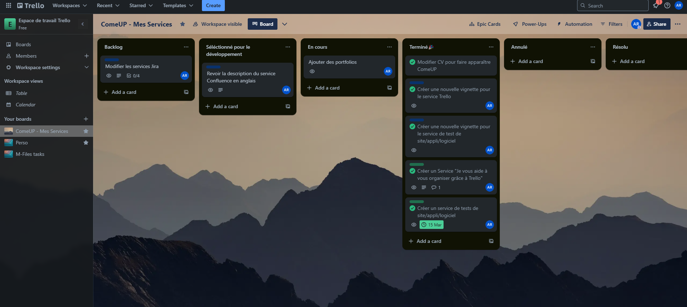Open the AR account avatar in top bar

679,5
